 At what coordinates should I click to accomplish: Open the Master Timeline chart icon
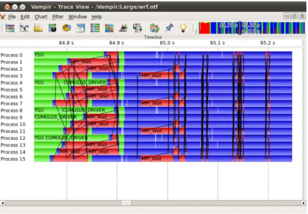10,28
